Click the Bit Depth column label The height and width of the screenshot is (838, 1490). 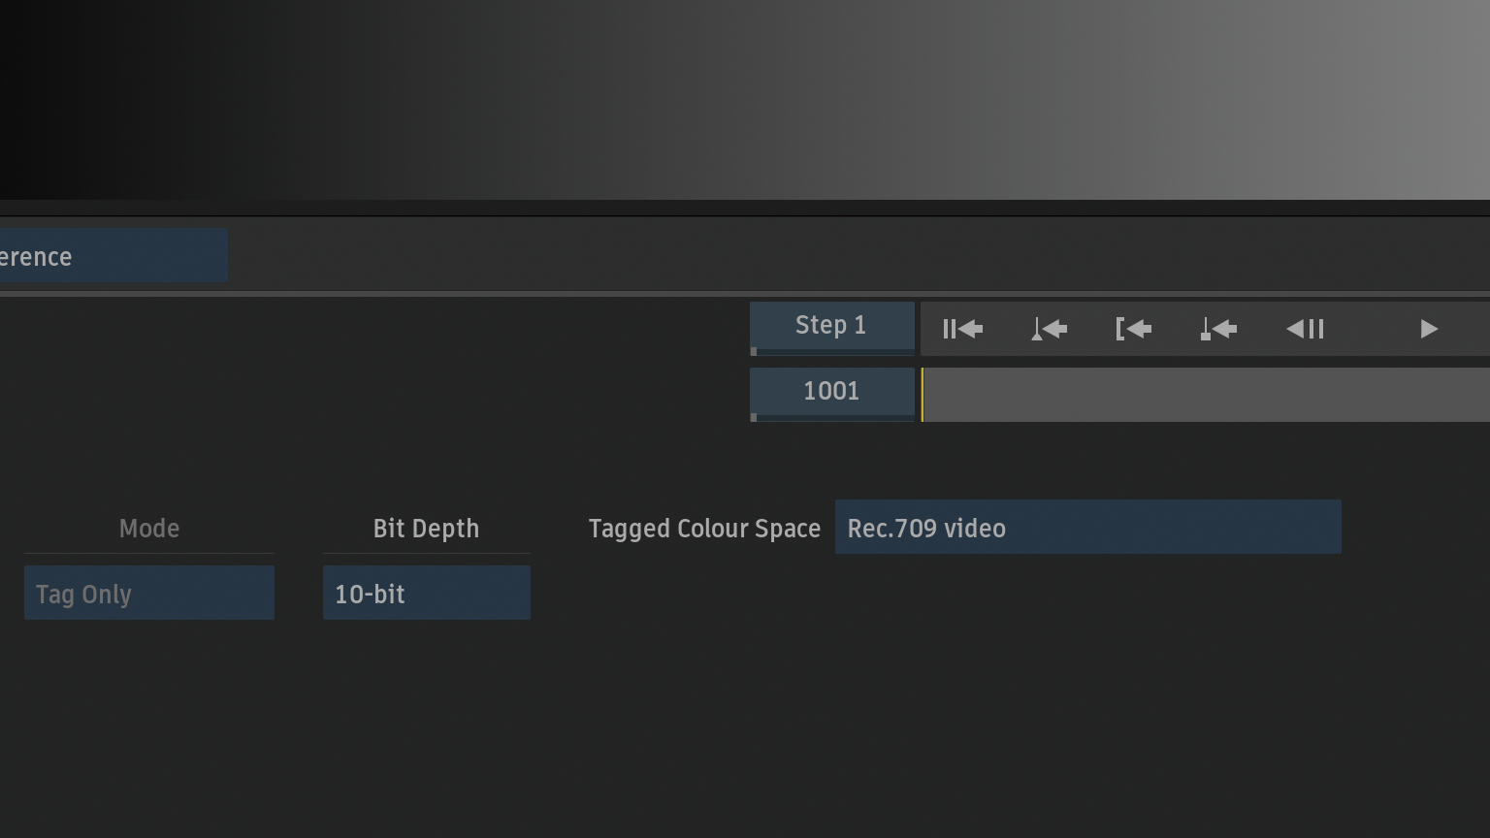[426, 529]
